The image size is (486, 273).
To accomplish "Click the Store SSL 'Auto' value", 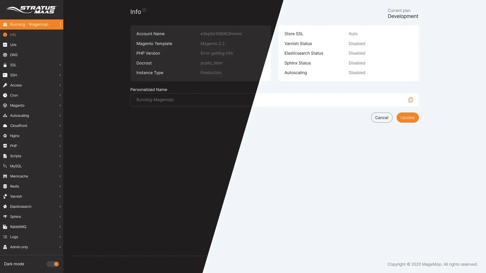I will pyautogui.click(x=353, y=34).
